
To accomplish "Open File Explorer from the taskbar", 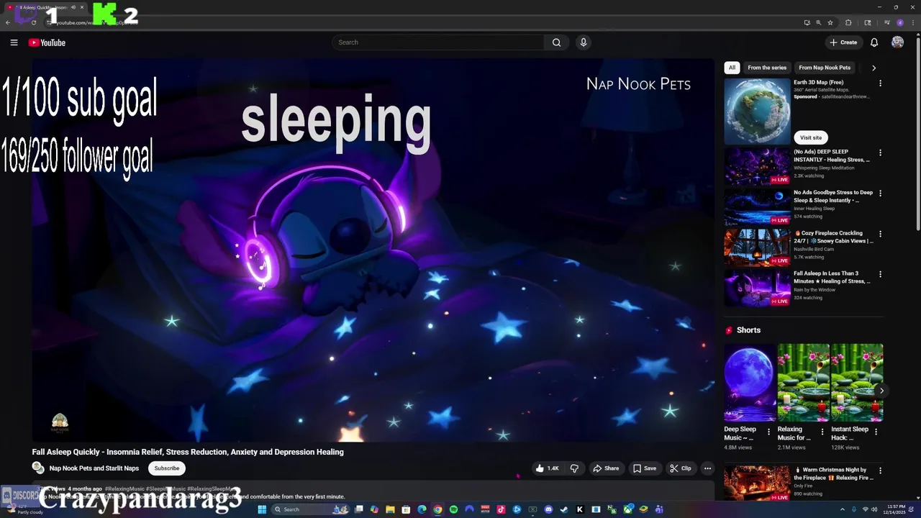I will [x=390, y=509].
